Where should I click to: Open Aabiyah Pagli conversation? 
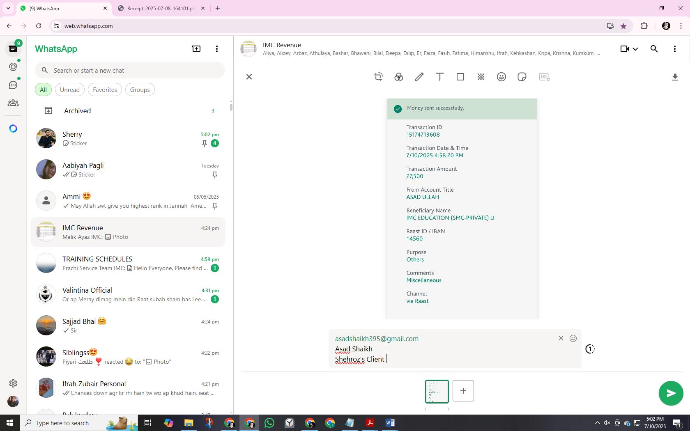pos(128,170)
